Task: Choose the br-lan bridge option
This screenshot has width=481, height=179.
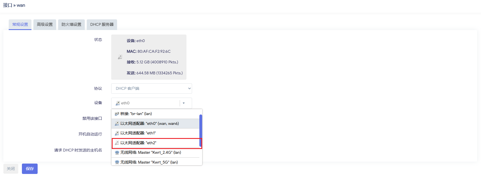Action: coord(136,114)
